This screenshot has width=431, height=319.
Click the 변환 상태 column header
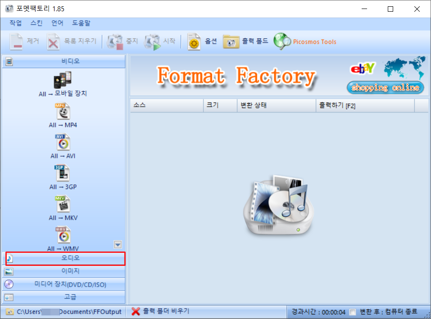point(277,105)
